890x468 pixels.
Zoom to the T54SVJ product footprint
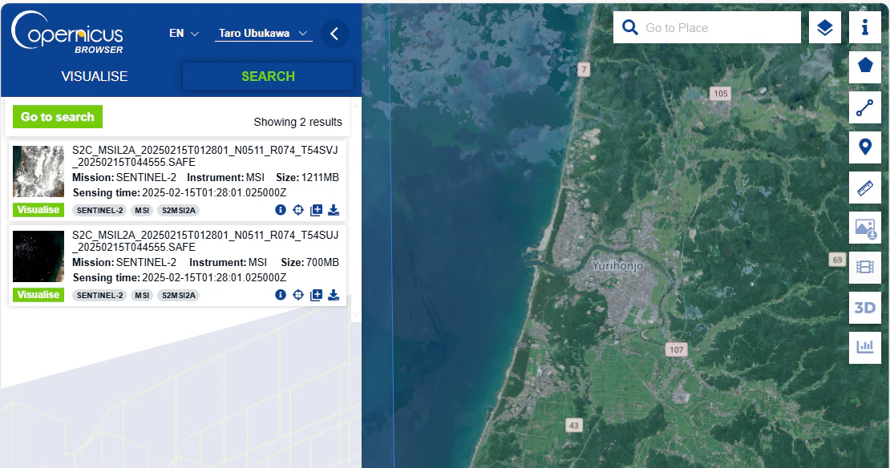coord(298,211)
